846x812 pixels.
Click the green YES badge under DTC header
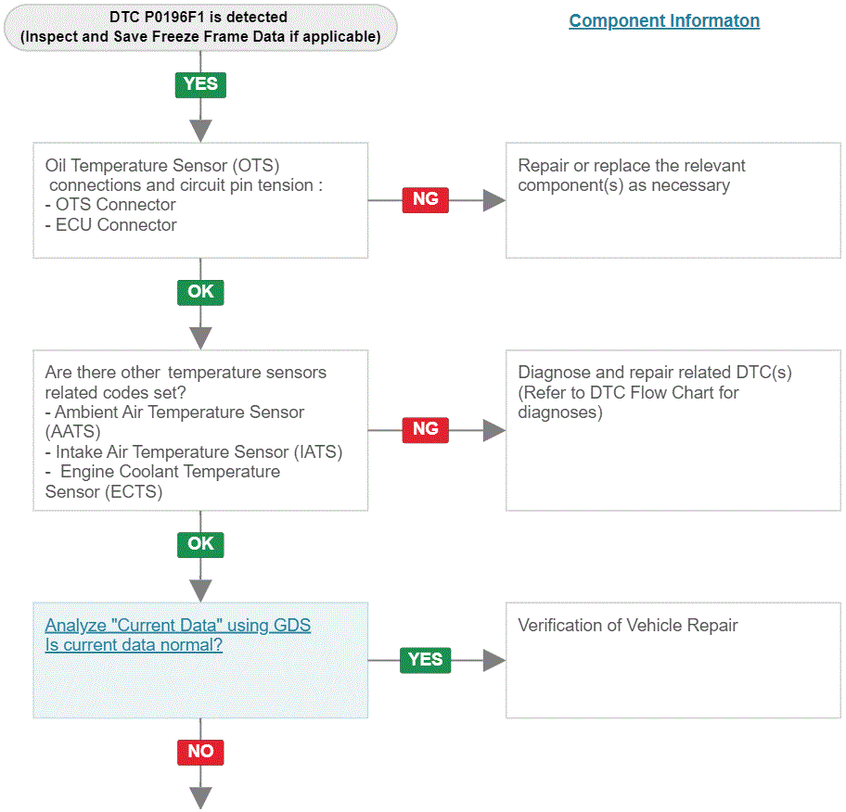coord(200,84)
